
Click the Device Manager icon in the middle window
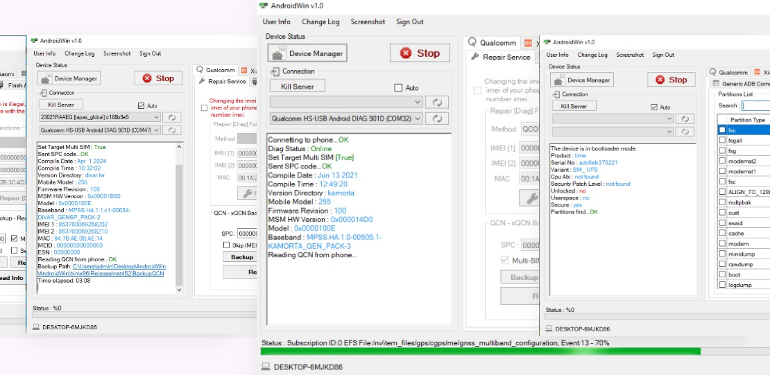click(279, 53)
